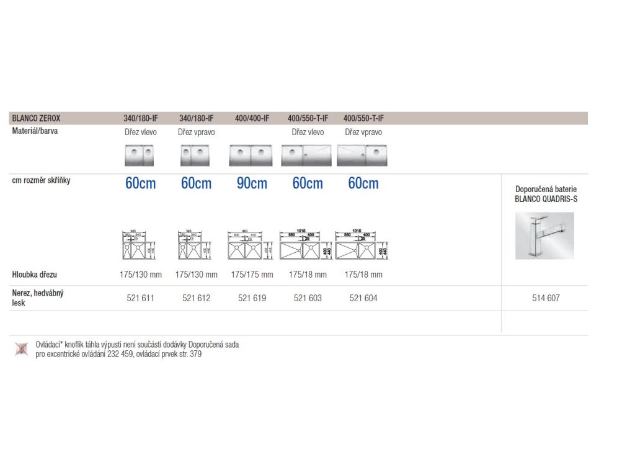Click the Dřez vpravo label above 521 612
Image resolution: width=635 pixels, height=476 pixels.
click(197, 132)
